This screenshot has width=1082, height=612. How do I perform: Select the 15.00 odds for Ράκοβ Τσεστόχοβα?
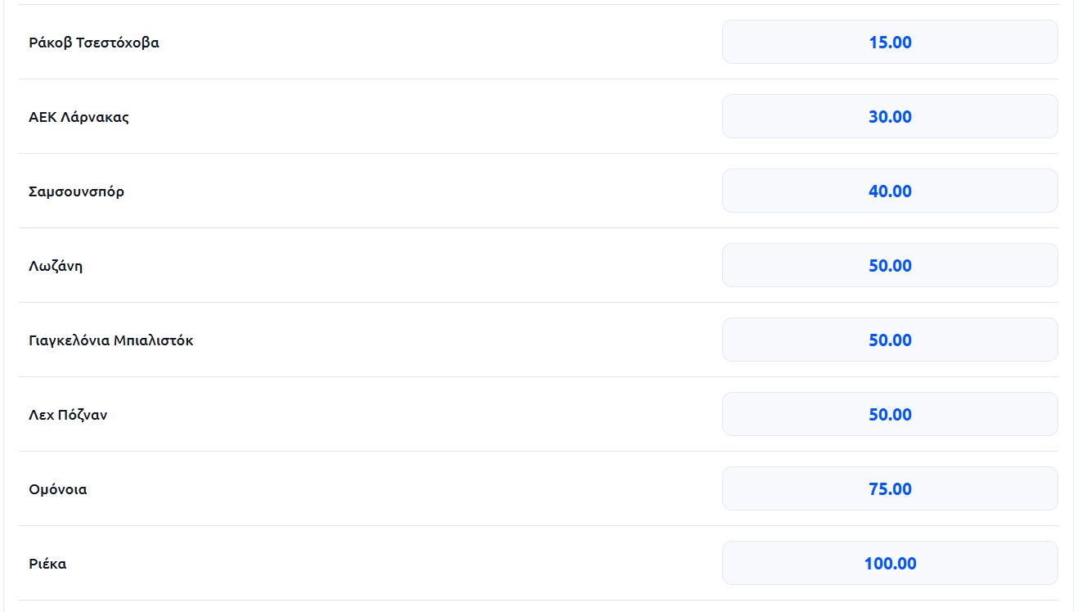890,43
